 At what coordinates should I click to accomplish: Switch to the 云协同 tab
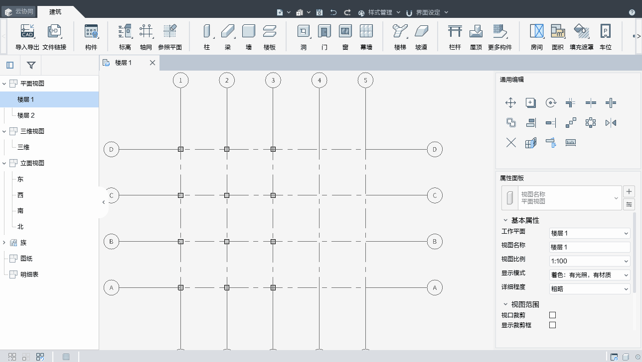pos(19,11)
